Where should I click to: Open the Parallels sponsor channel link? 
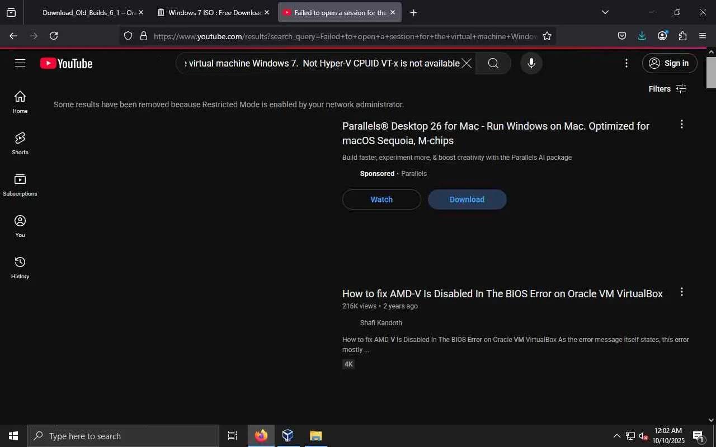414,174
